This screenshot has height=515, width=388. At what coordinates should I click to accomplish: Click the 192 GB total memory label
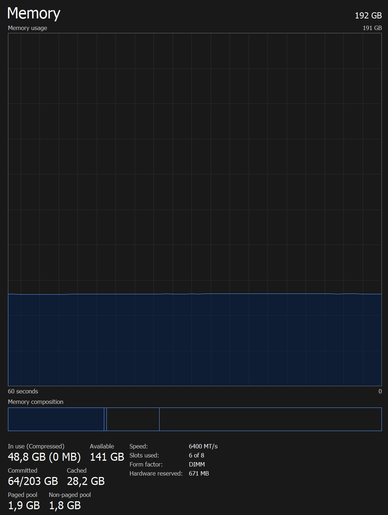tap(368, 16)
